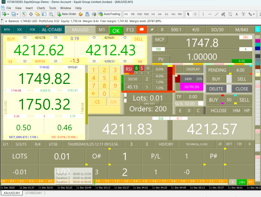Toggle the red S button next to B
Screen dimensions: 261x197
tap(142, 68)
